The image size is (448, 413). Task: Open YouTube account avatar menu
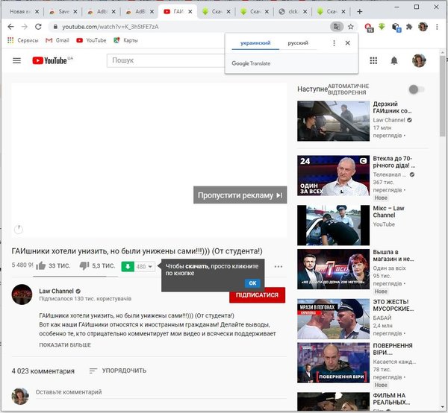pos(419,60)
